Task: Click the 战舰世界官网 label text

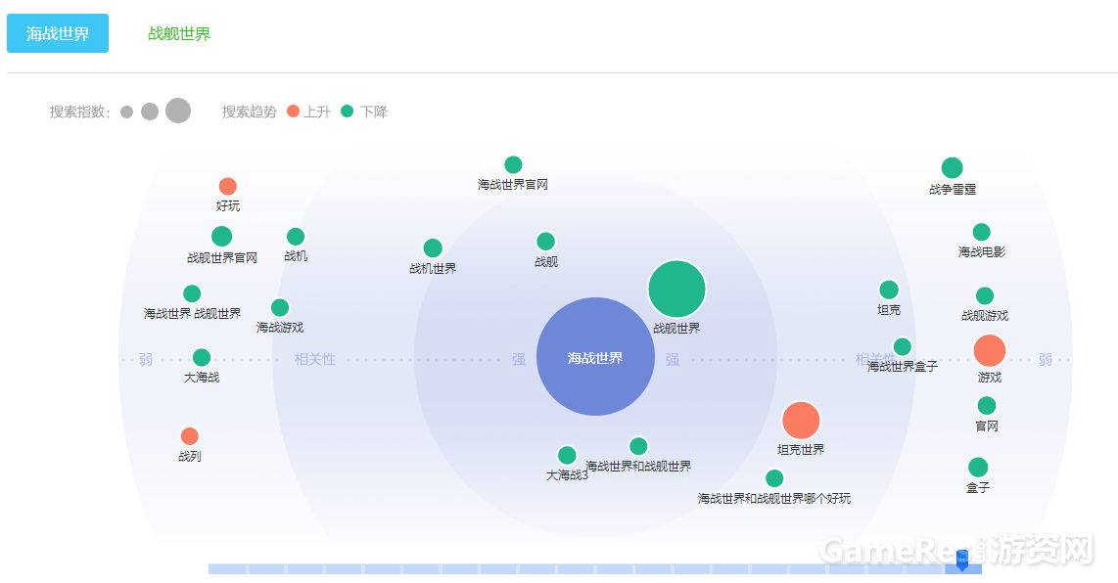Action: tap(222, 258)
